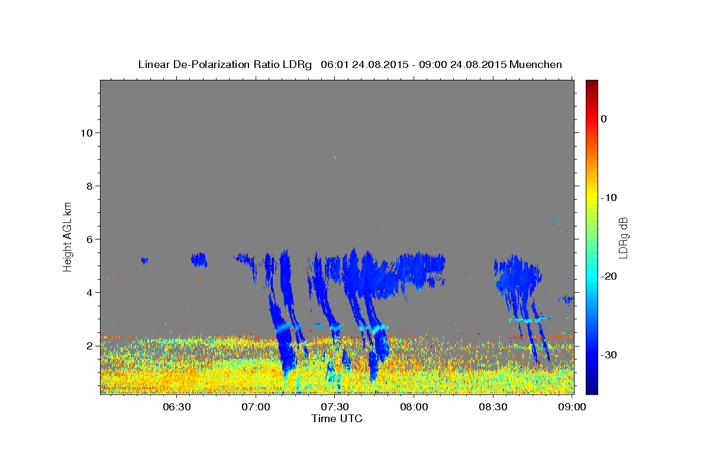This screenshot has width=710, height=473.
Task: Click the plot title 'Linear De-Polarization Ratio LDRg'
Action: click(x=224, y=64)
